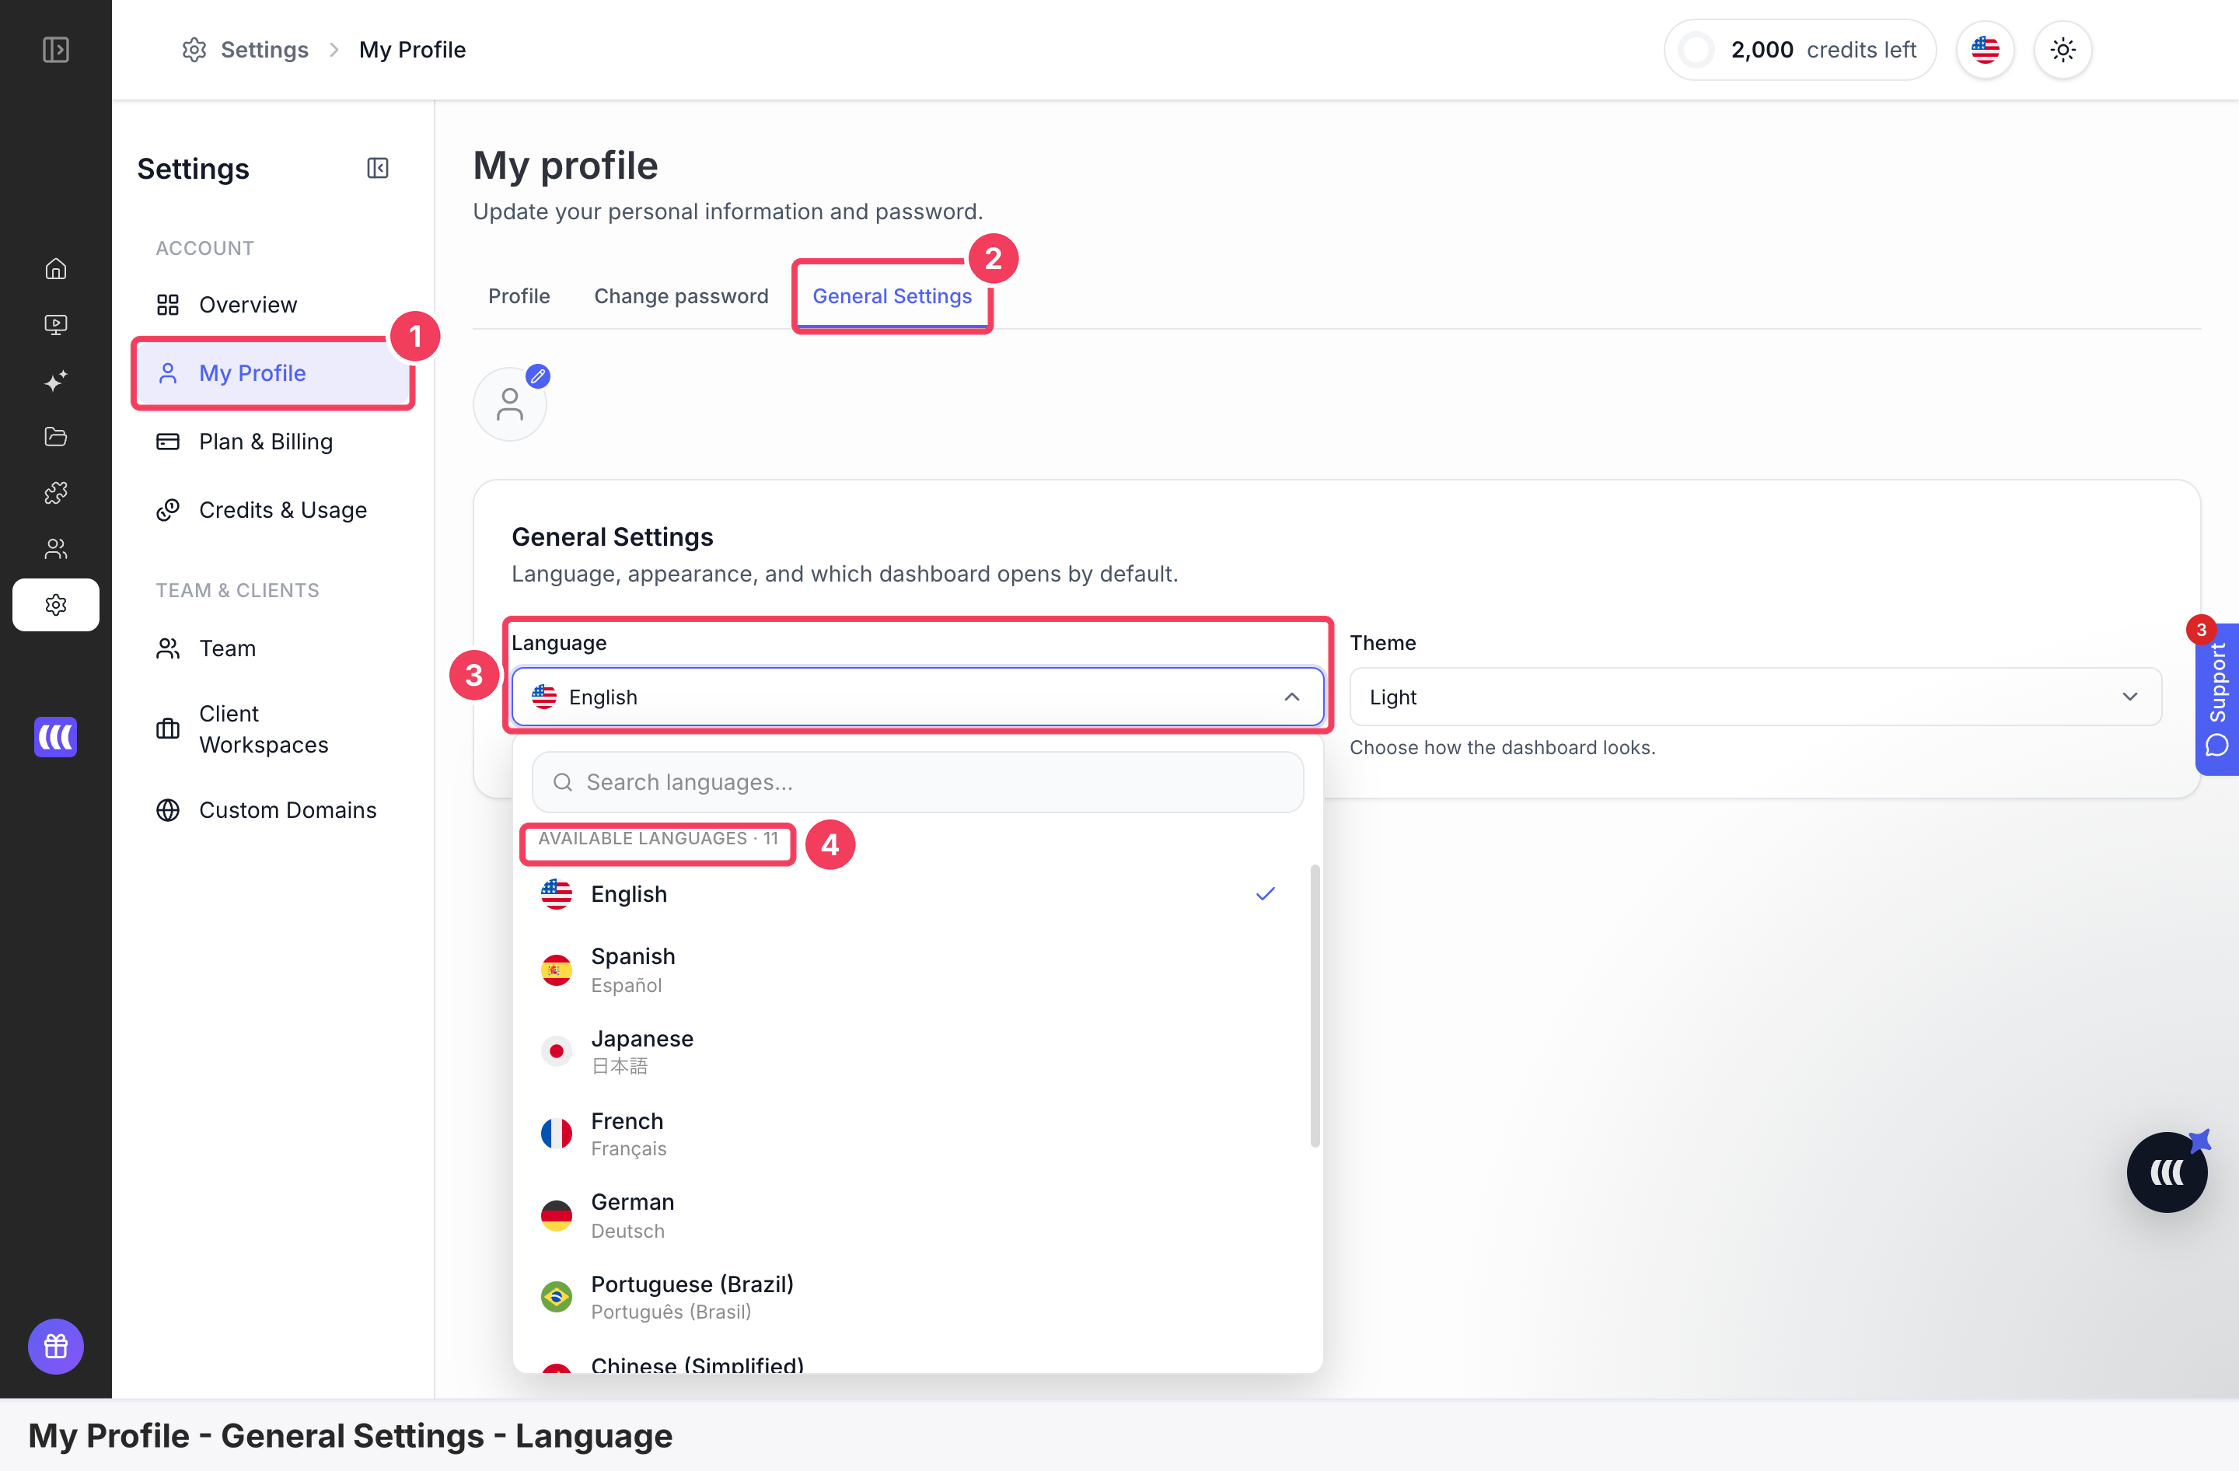This screenshot has width=2239, height=1471.
Task: Open the floating chat assistant button
Action: [x=2167, y=1172]
